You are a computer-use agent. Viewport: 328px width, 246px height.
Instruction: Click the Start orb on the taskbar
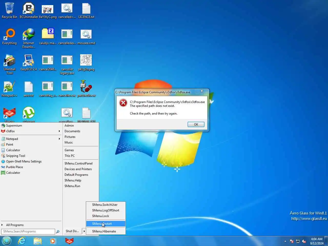(x=7, y=241)
